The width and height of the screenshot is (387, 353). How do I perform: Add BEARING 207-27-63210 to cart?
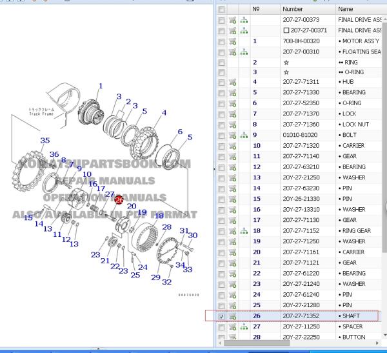pos(232,167)
